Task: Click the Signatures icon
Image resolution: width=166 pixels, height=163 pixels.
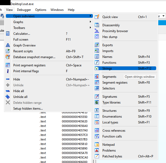Action: 97,96
